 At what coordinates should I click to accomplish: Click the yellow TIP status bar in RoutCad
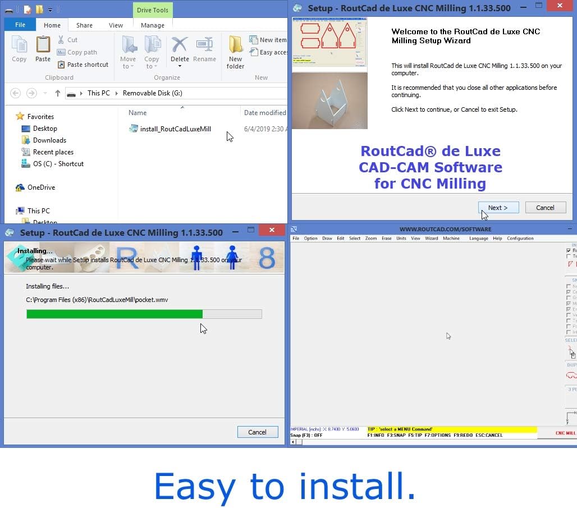452,429
